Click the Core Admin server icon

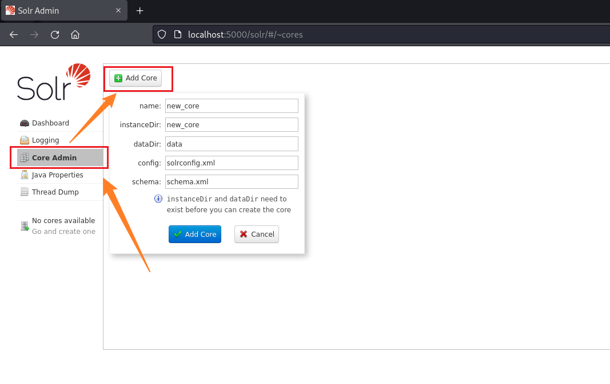25,157
